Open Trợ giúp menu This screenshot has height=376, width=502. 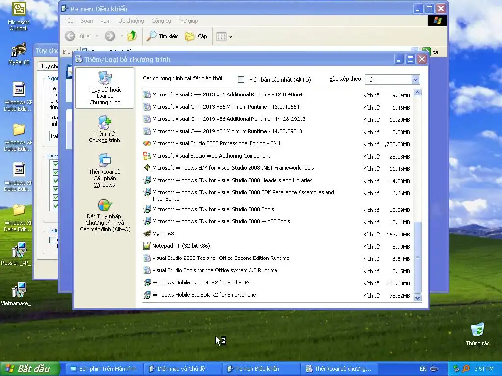point(188,21)
